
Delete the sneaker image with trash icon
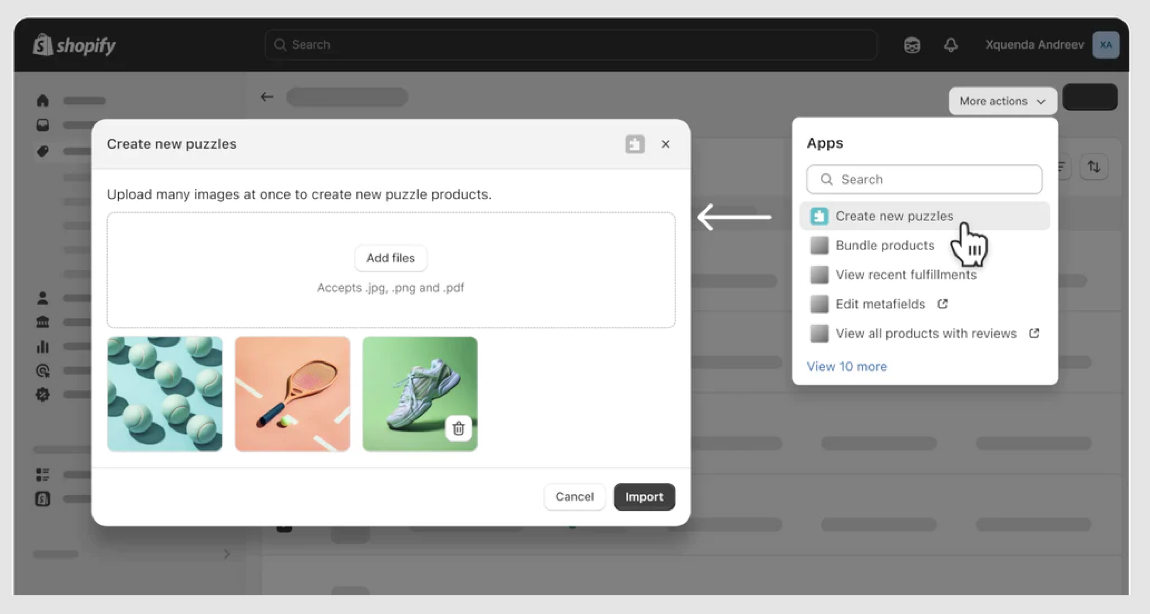pyautogui.click(x=458, y=428)
